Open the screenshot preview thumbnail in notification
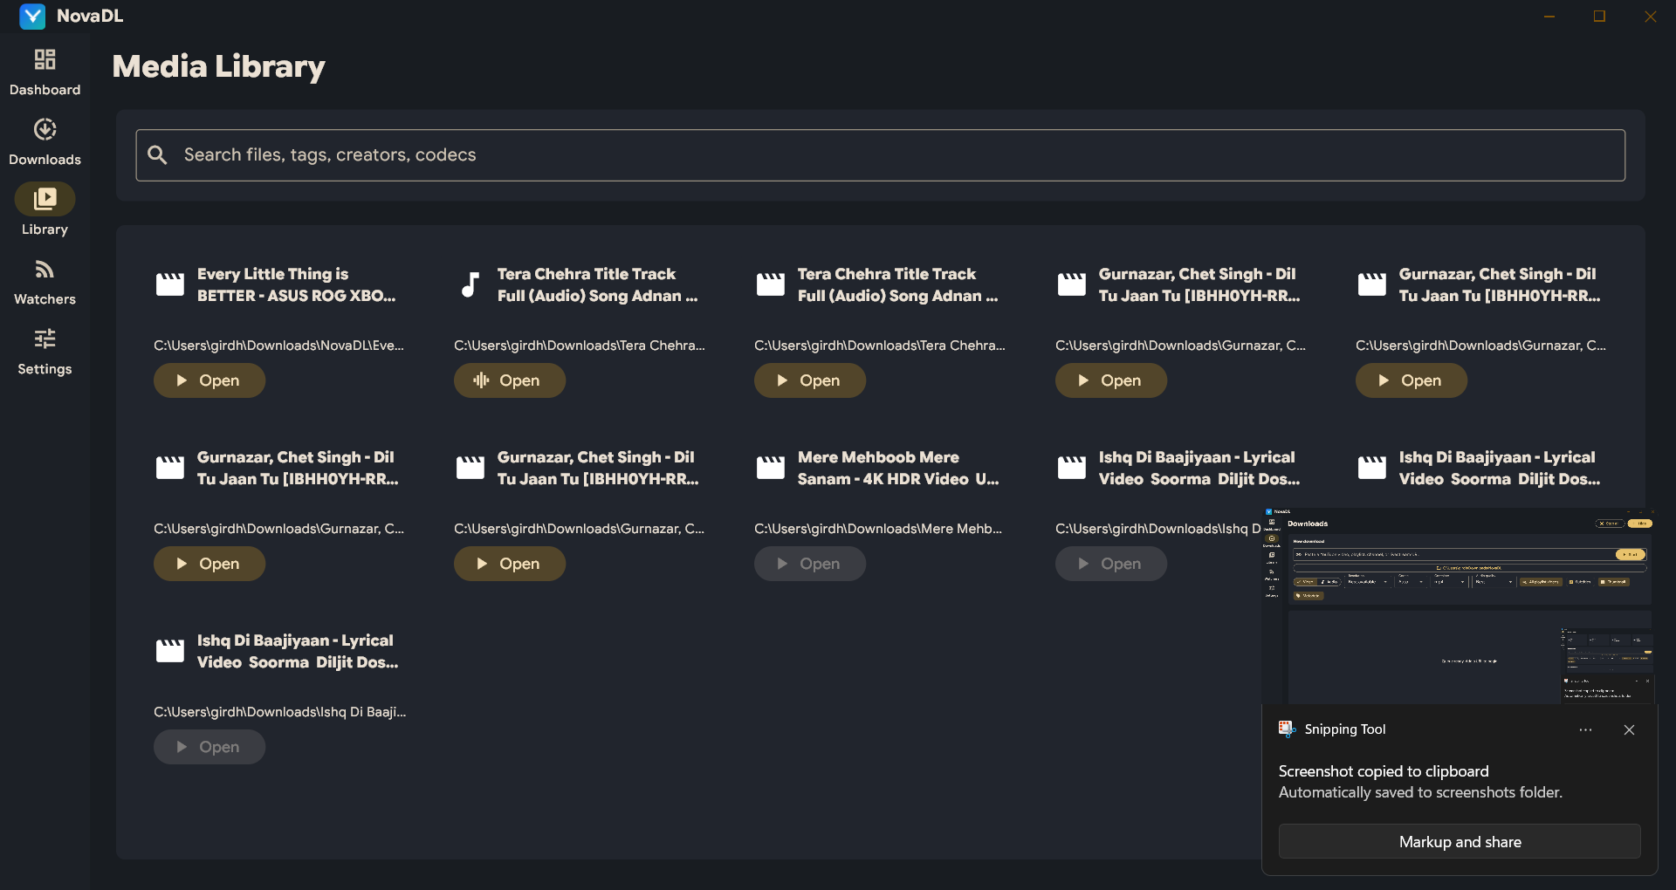 point(1458,606)
